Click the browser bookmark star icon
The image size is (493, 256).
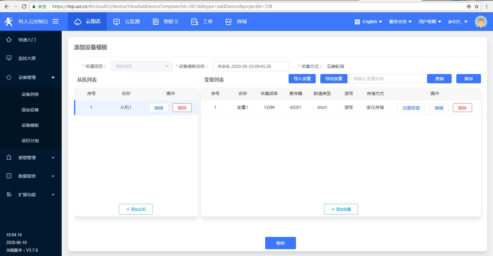[477, 6]
